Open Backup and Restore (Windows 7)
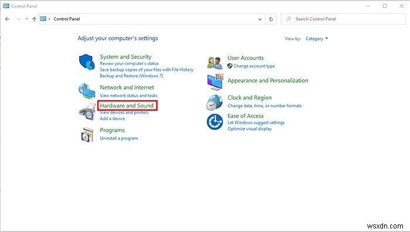Screen dimensions: 410x232 tap(131, 76)
